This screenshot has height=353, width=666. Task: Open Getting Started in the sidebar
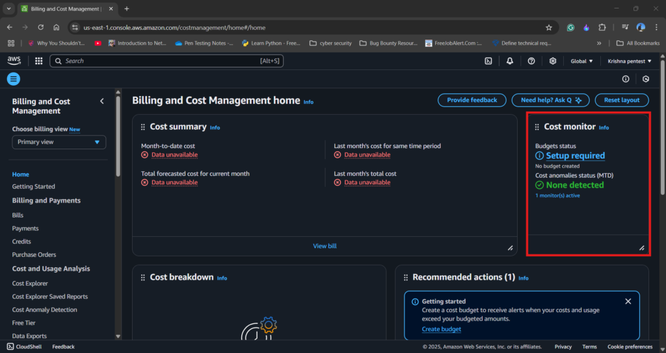(x=34, y=186)
